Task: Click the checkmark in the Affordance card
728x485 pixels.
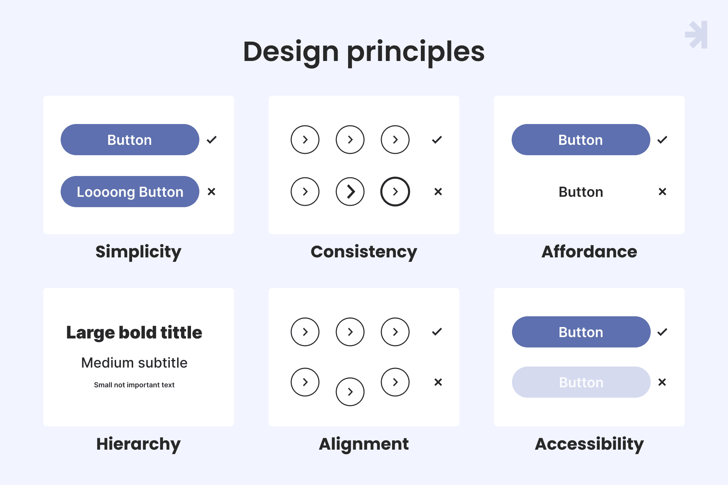Action: coord(662,140)
